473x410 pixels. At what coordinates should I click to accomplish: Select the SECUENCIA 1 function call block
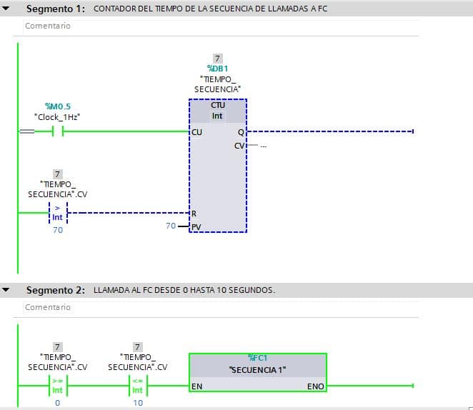tap(257, 371)
